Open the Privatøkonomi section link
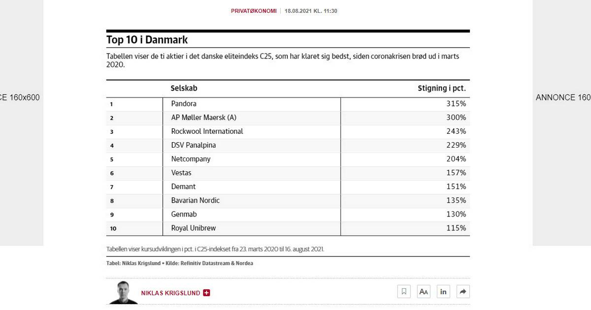Screen dimensions: 591x310 pyautogui.click(x=254, y=11)
